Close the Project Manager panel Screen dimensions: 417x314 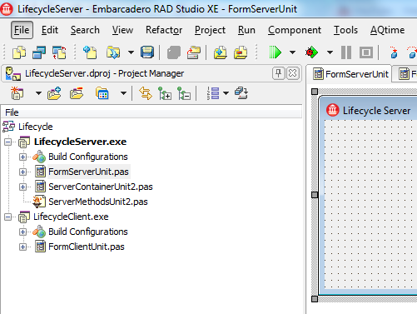(x=293, y=73)
